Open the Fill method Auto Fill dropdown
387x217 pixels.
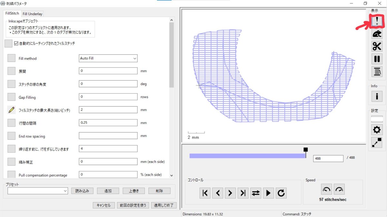tap(108, 59)
